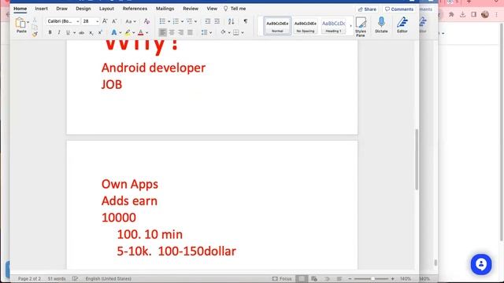Toggle bold formatting

click(50, 32)
